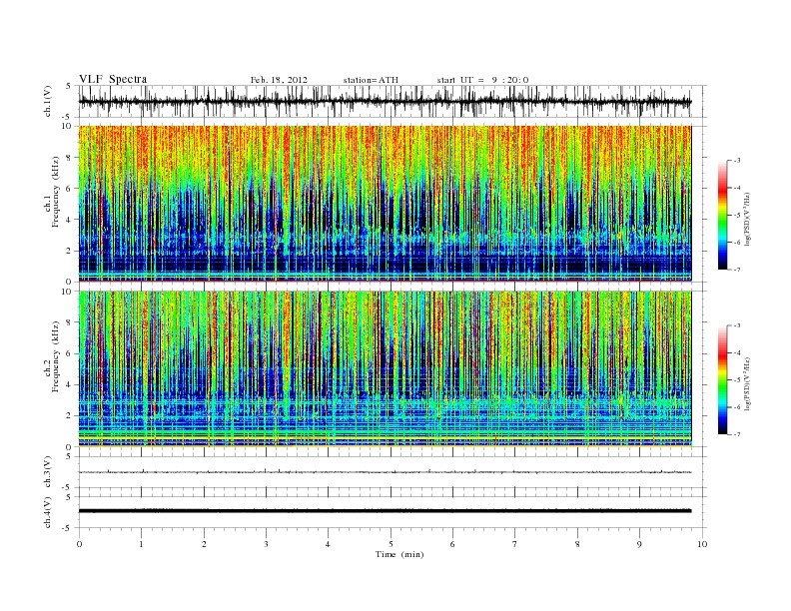Click time axis tick label '10'
The width and height of the screenshot is (791, 611).
click(x=702, y=544)
